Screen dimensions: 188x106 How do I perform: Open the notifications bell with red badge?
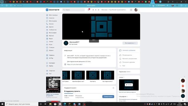[89, 10]
